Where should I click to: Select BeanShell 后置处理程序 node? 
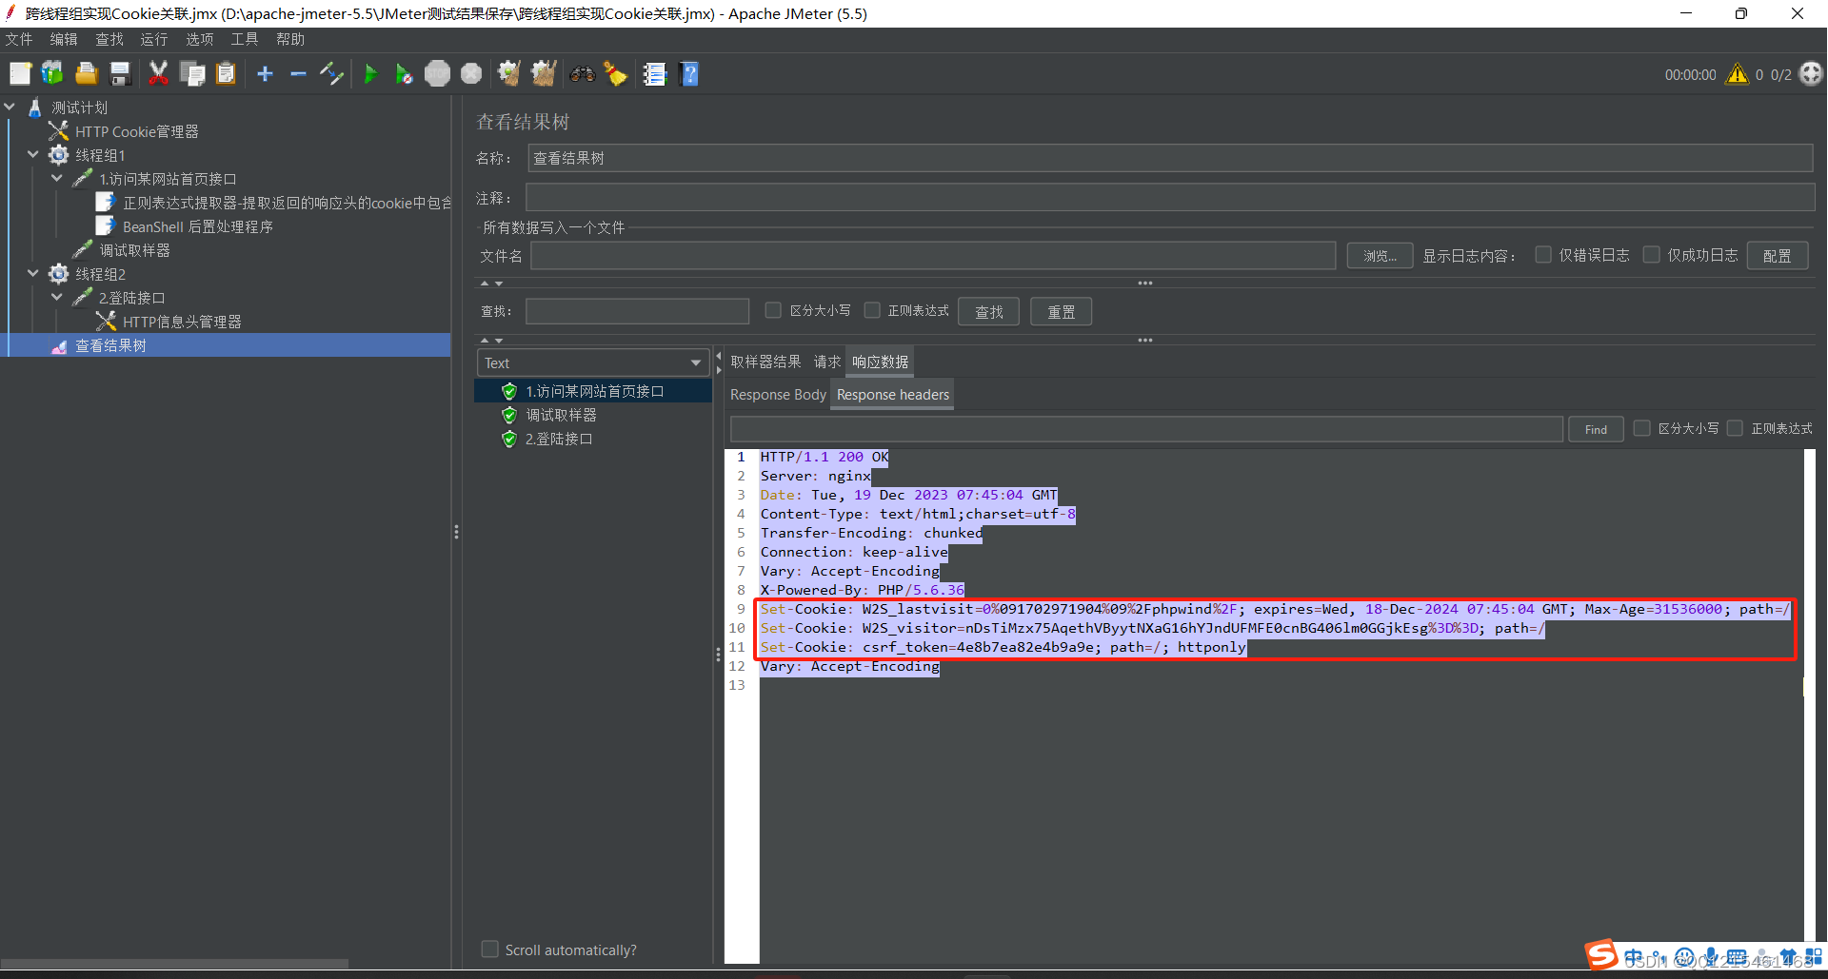click(x=197, y=226)
